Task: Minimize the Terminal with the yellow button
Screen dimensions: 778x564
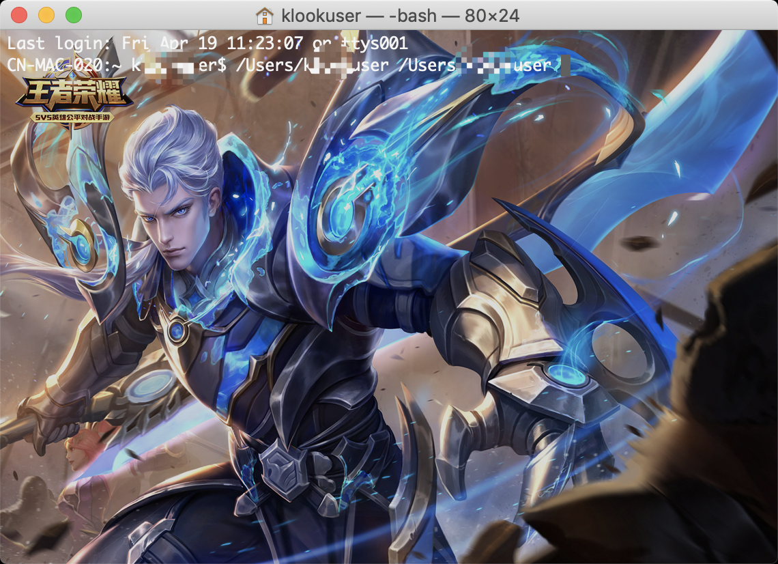Action: (46, 16)
